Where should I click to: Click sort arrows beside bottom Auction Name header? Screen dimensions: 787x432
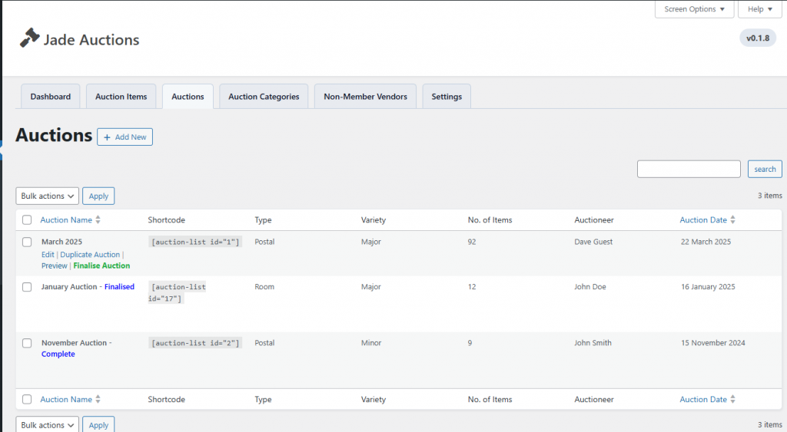[98, 400]
